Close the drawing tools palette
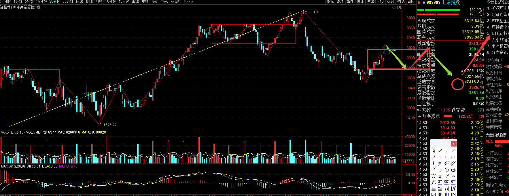Screen dimensions: 509x196 point(454,144)
